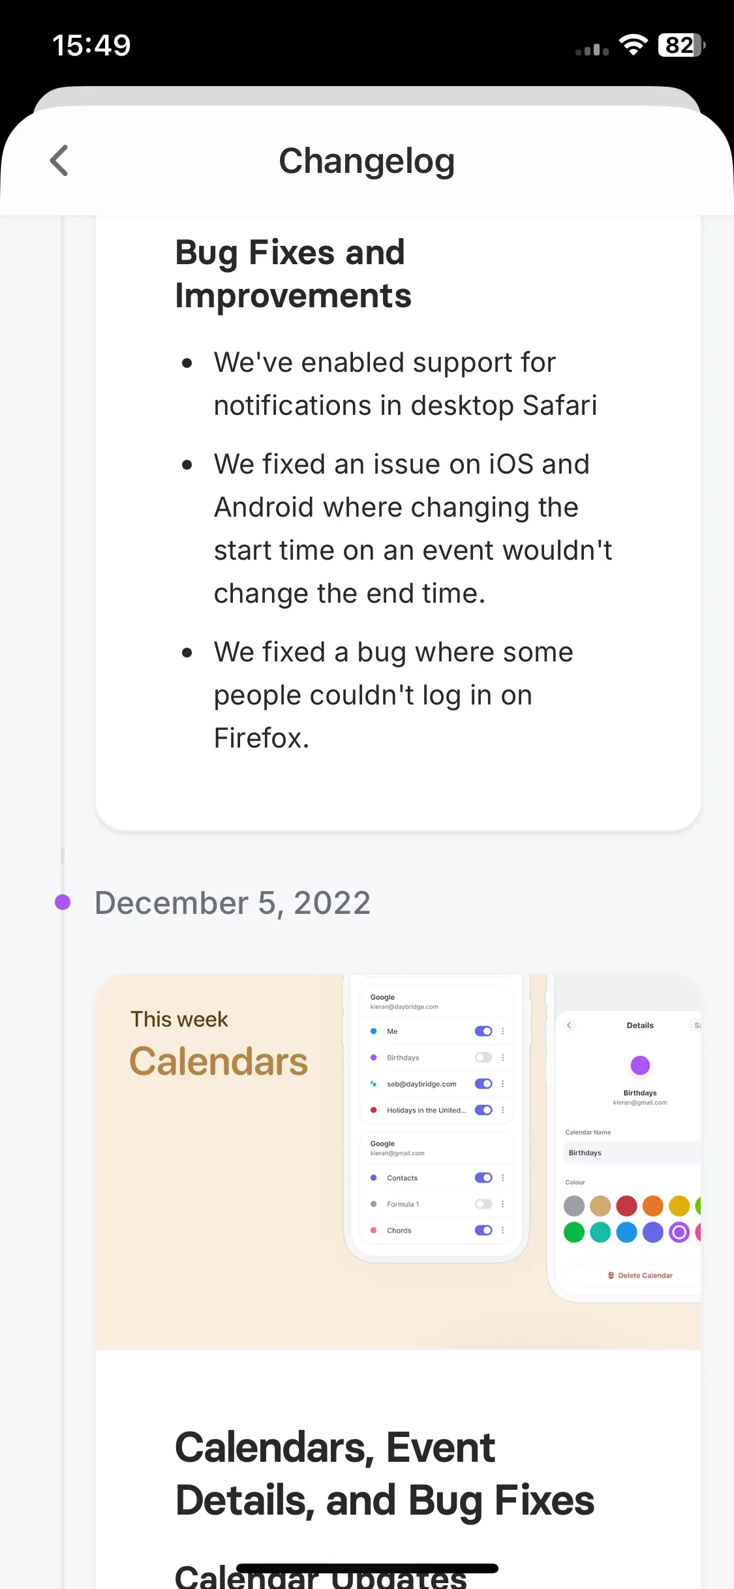Toggle the Birthdays calendar switch

483,1057
